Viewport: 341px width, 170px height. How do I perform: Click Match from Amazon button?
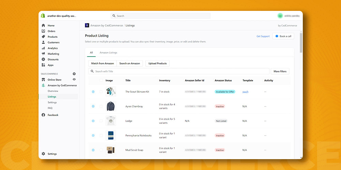[x=102, y=63]
